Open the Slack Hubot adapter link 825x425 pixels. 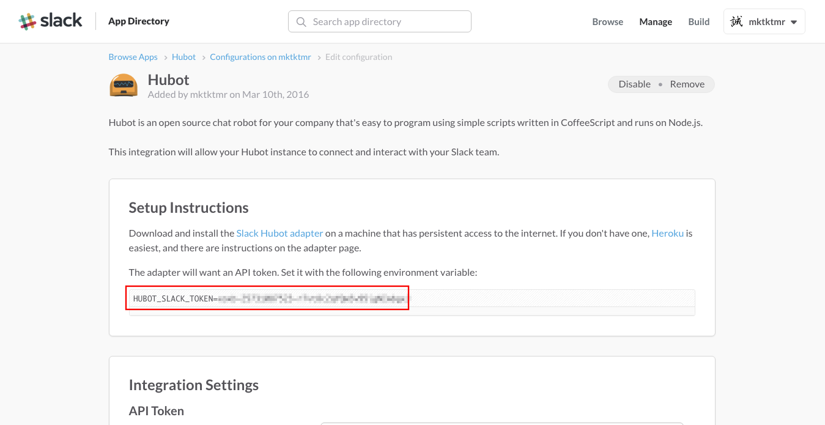point(280,233)
